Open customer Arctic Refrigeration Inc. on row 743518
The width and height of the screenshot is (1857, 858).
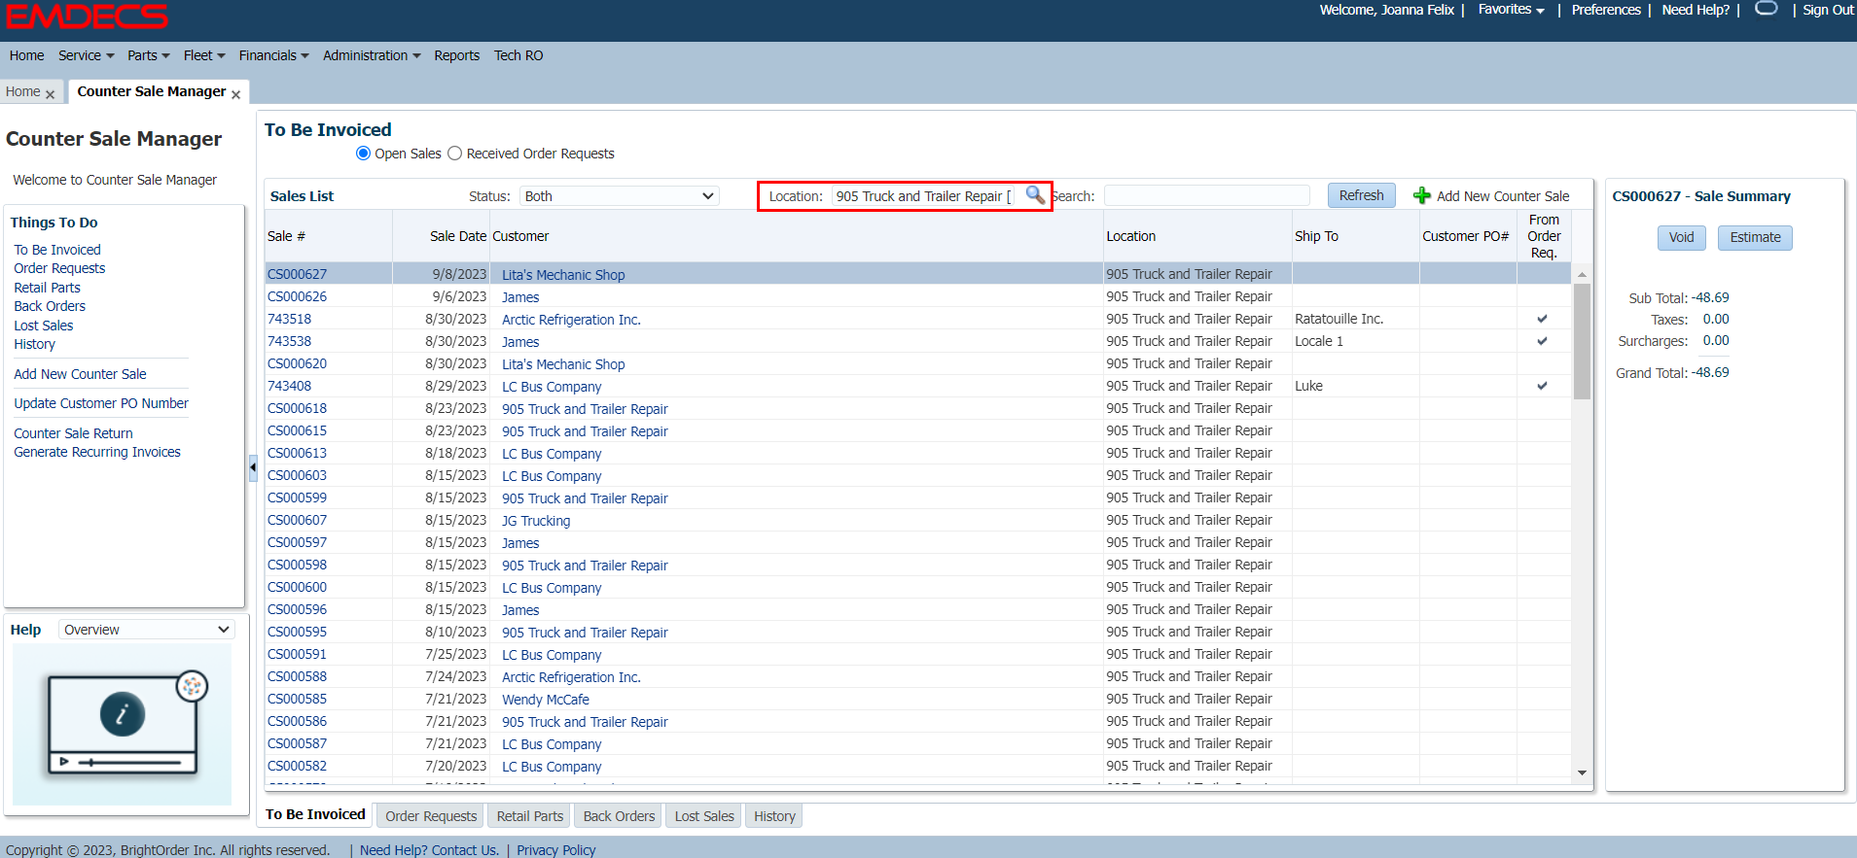coord(571,320)
